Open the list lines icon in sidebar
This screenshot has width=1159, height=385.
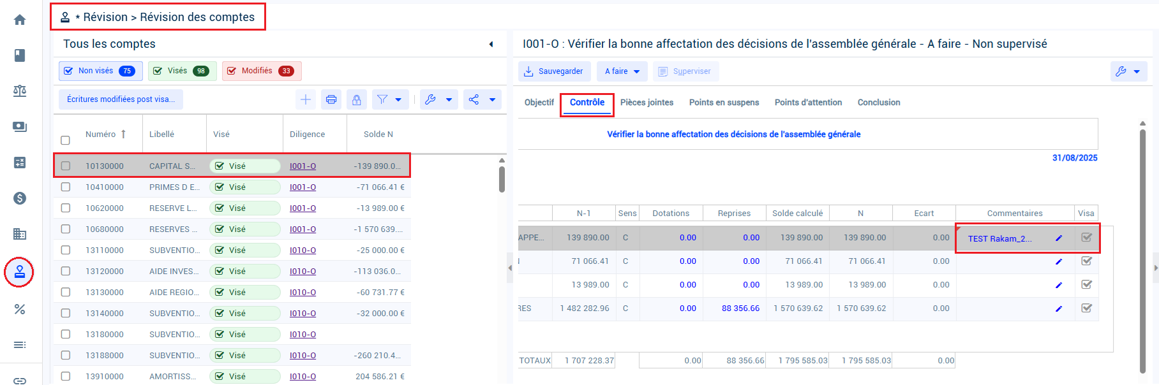coord(20,345)
